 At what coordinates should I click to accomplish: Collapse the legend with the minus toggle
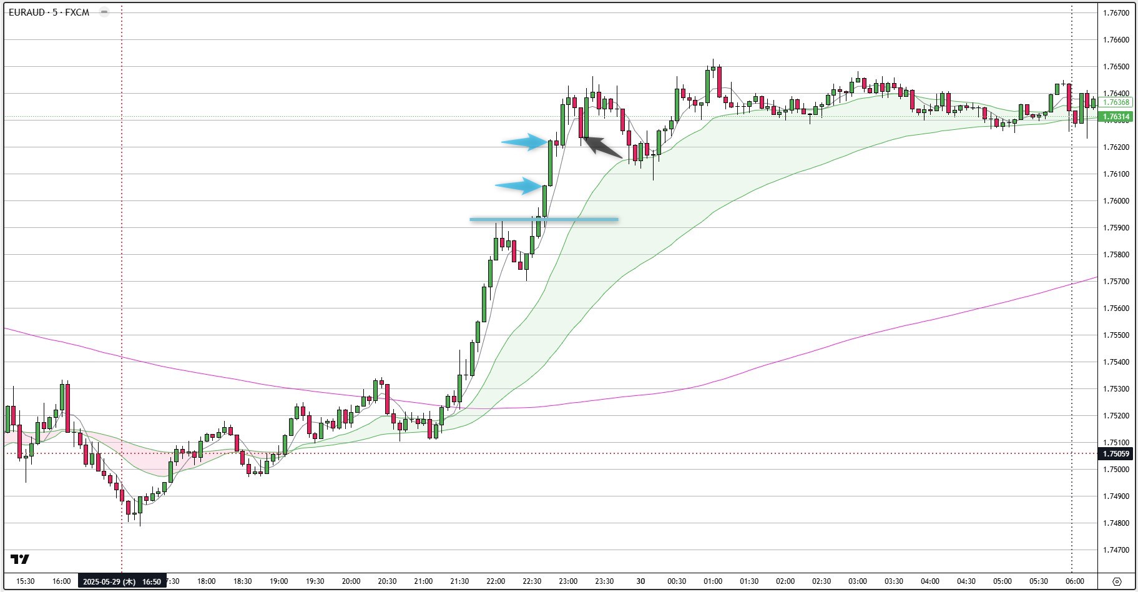click(x=104, y=12)
